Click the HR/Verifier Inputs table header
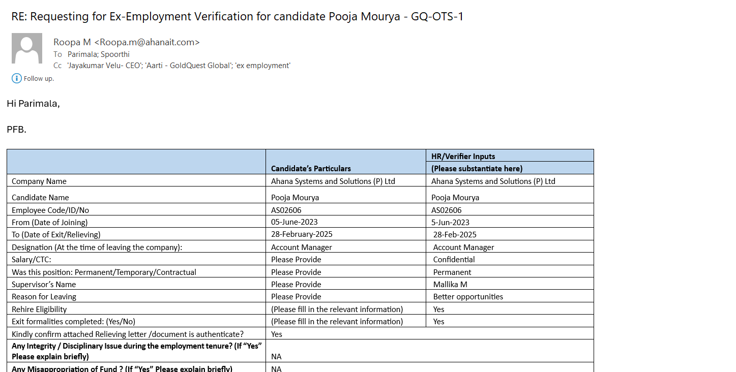The height and width of the screenshot is (372, 736). click(463, 156)
